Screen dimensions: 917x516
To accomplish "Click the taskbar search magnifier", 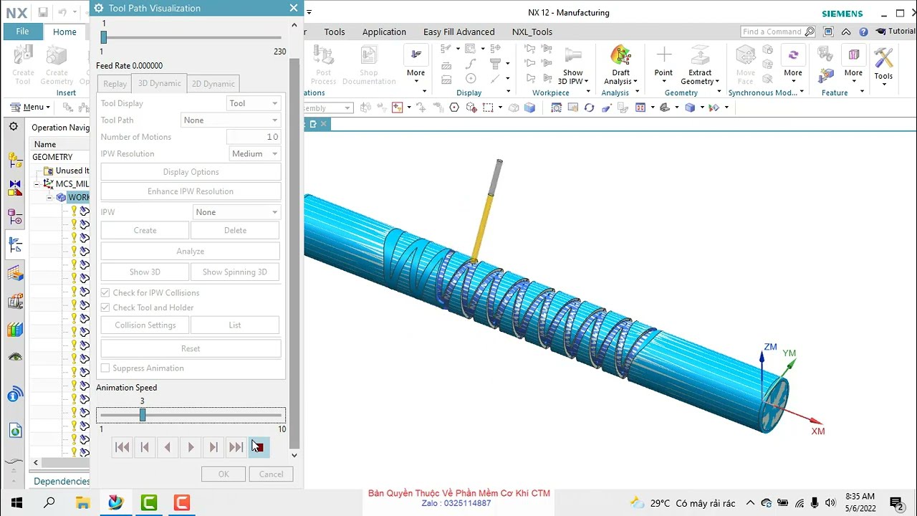I will 49,503.
